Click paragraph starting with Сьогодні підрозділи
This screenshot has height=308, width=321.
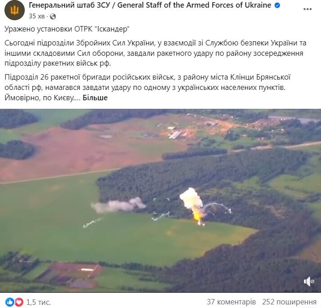click(156, 53)
